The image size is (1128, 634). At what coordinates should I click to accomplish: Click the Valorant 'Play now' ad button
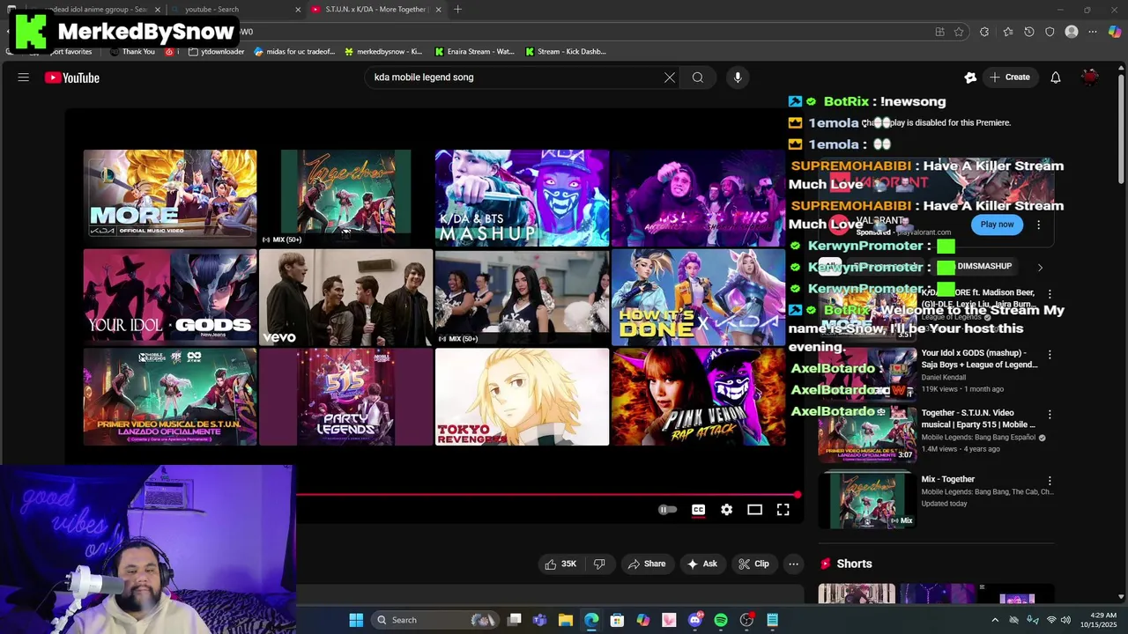click(x=998, y=225)
